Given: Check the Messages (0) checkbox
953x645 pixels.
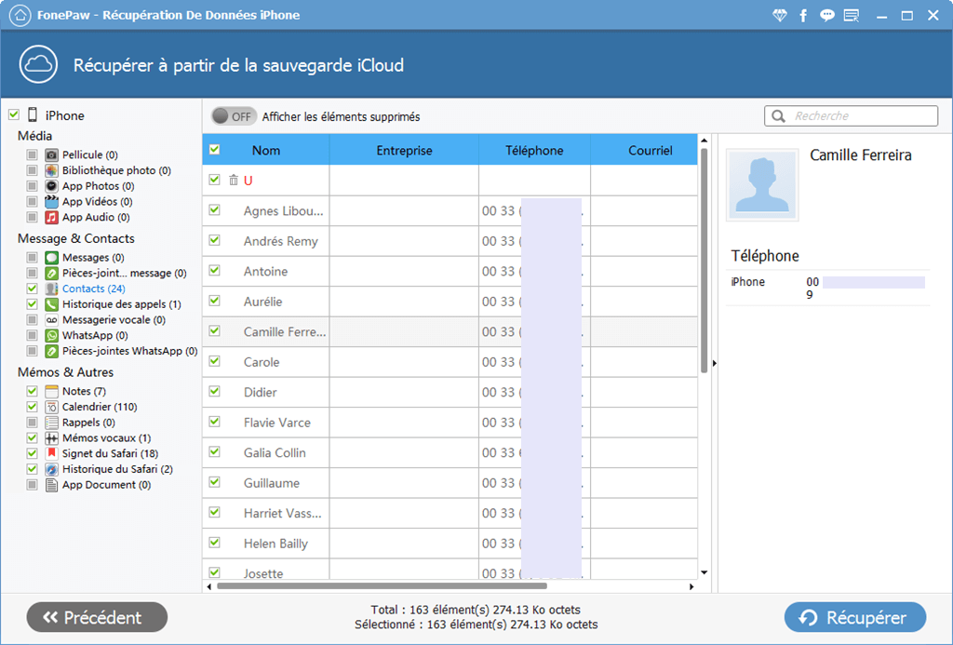Looking at the screenshot, I should (33, 257).
